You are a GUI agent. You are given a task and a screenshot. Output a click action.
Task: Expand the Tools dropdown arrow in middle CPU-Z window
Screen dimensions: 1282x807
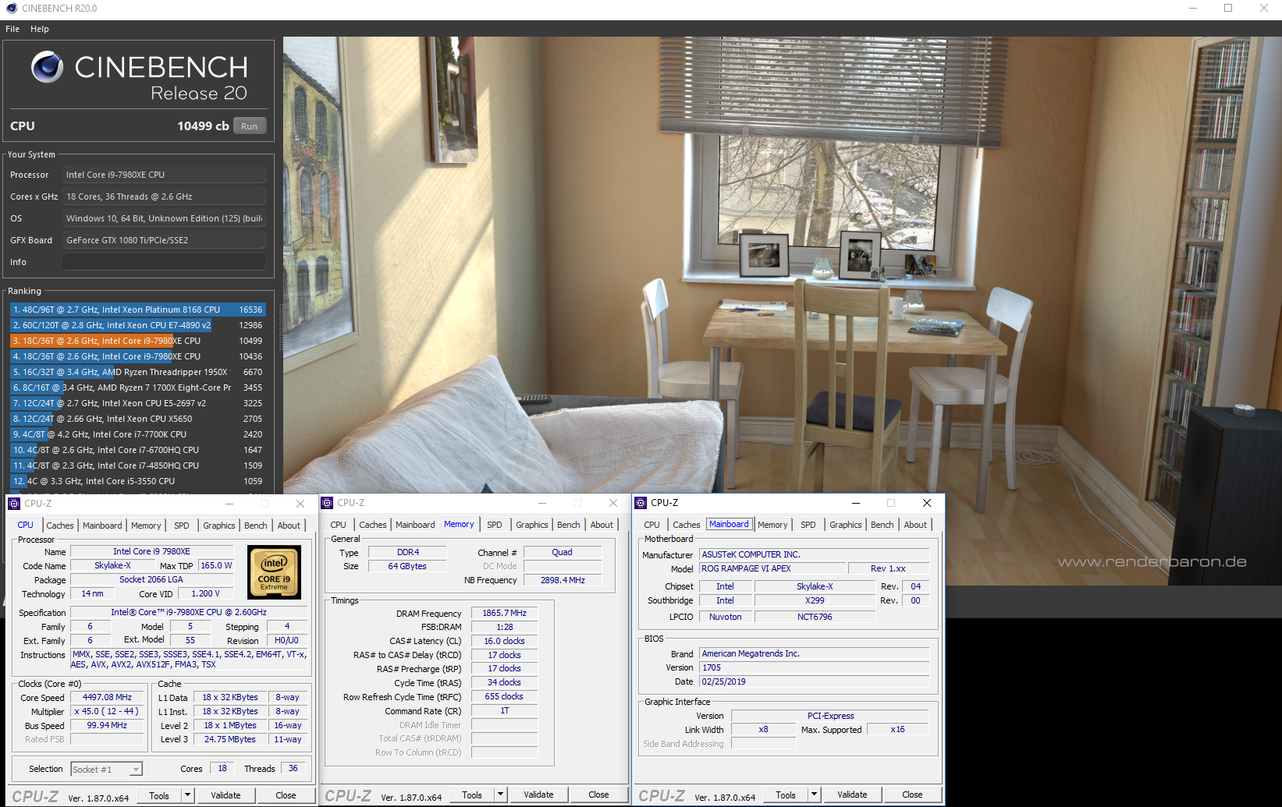click(x=501, y=795)
